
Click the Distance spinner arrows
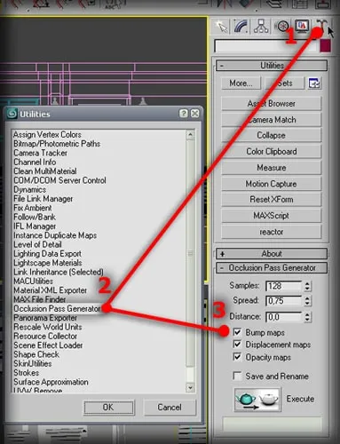(x=307, y=317)
